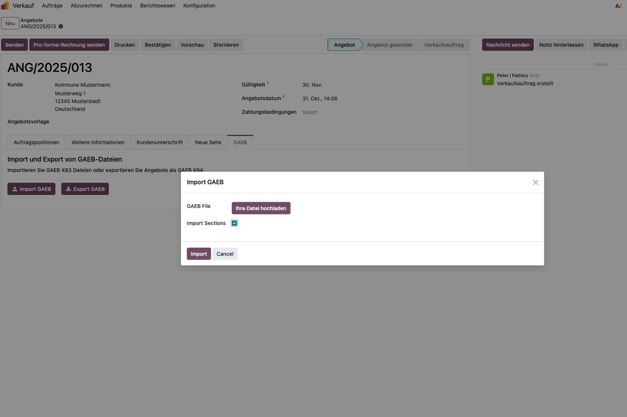Select the Kundenunterschrift tab
Image resolution: width=627 pixels, height=417 pixels.
pos(159,142)
